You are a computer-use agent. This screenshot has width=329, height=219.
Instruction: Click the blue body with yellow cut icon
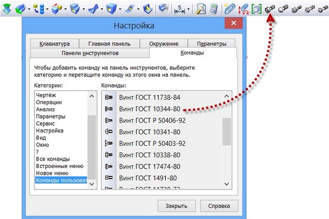[148, 9]
